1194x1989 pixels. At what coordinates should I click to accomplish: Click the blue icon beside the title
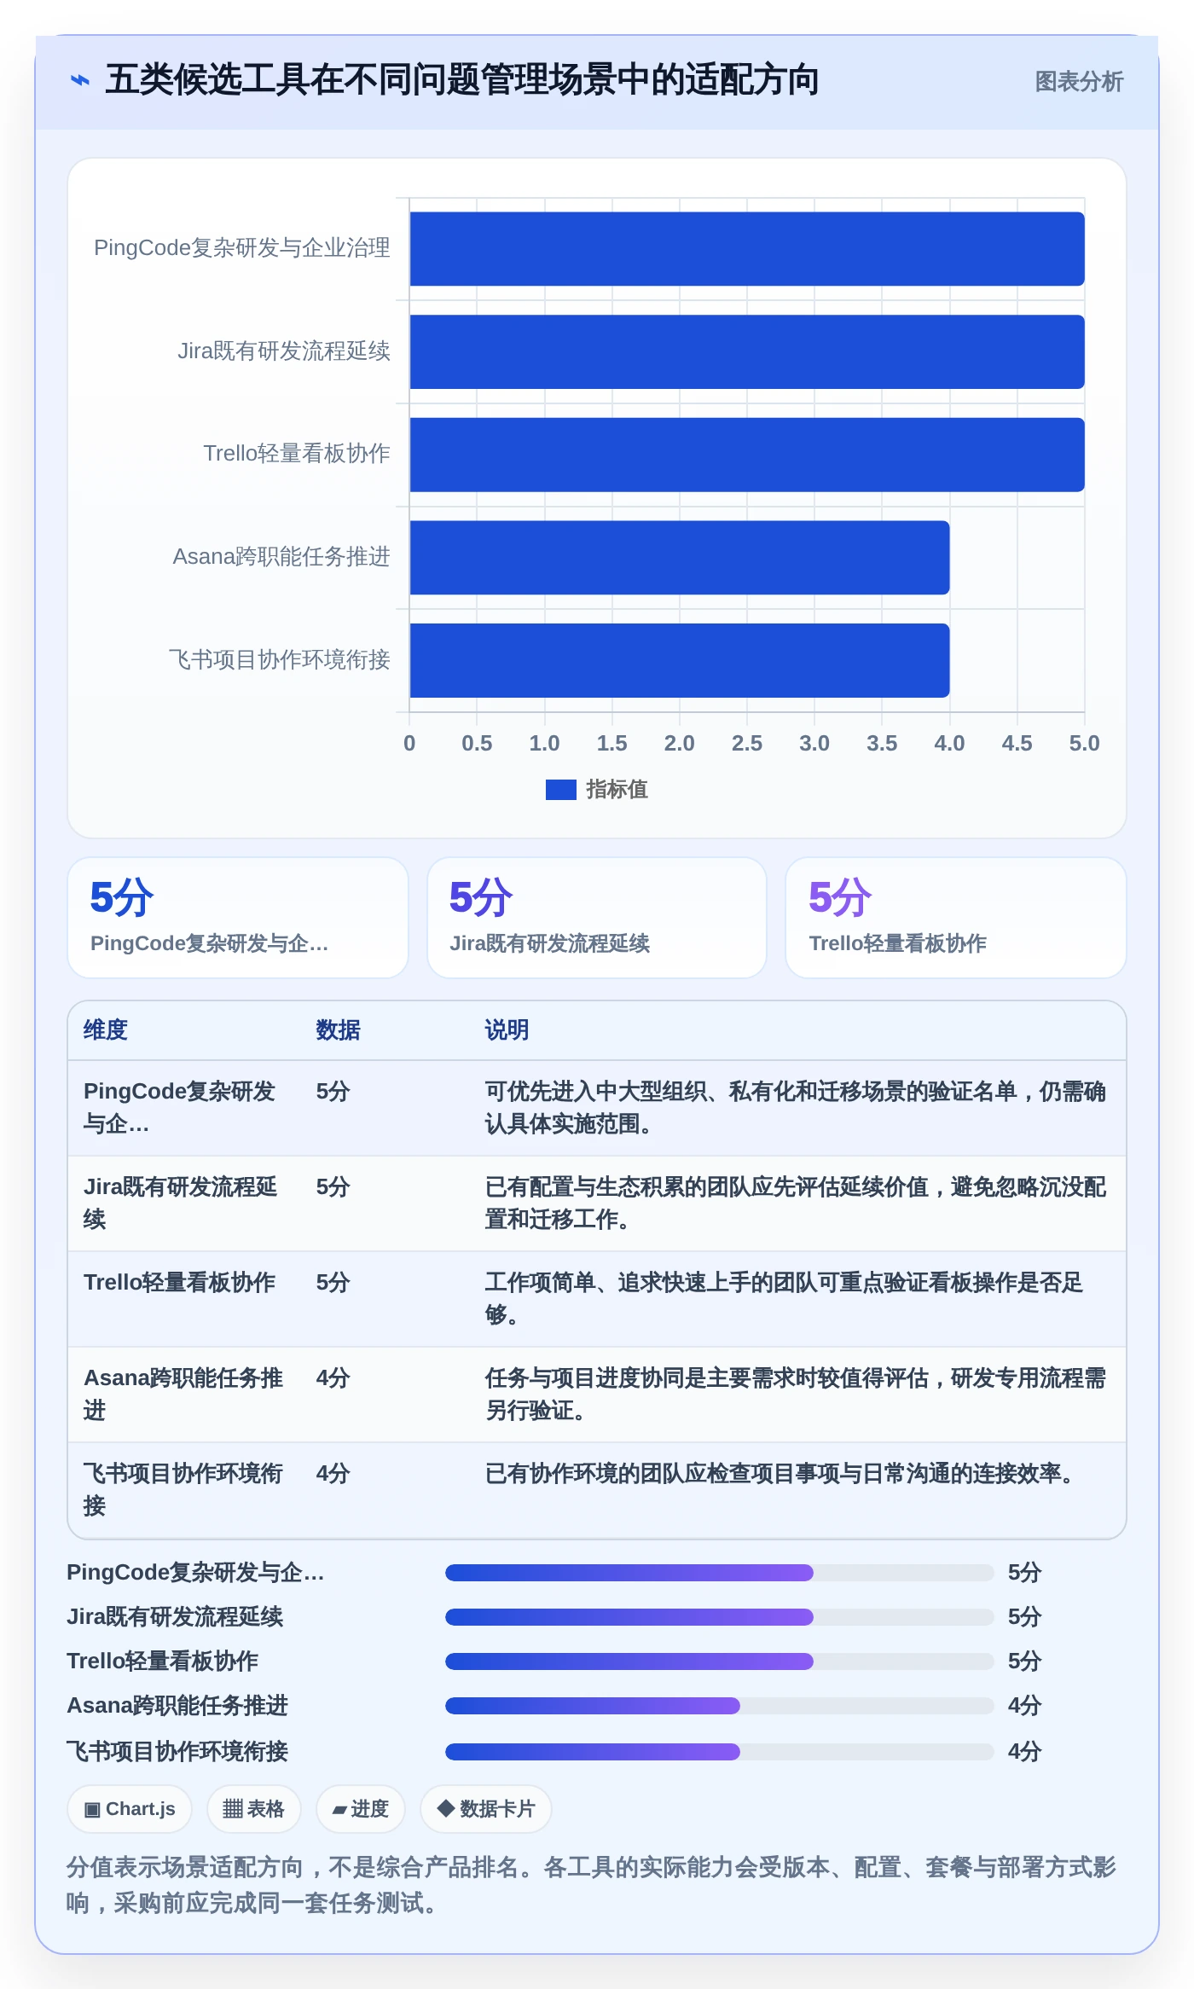point(80,80)
